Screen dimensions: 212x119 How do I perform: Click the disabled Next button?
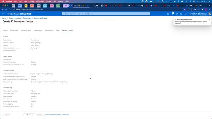(40, 115)
